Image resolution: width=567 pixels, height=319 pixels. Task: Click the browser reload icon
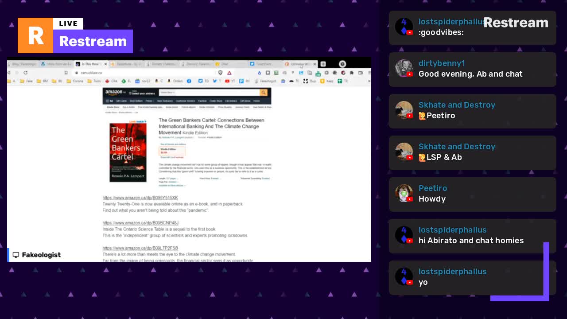(x=26, y=73)
